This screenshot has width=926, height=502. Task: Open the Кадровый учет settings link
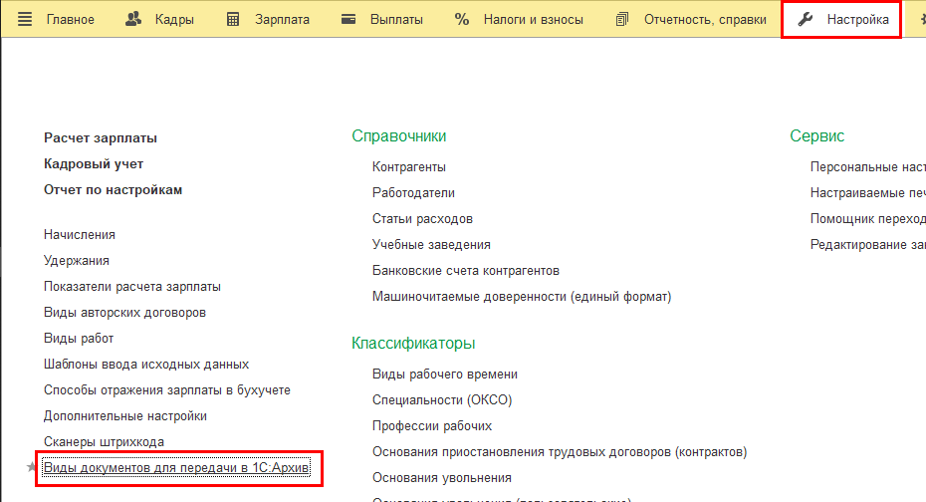click(94, 164)
